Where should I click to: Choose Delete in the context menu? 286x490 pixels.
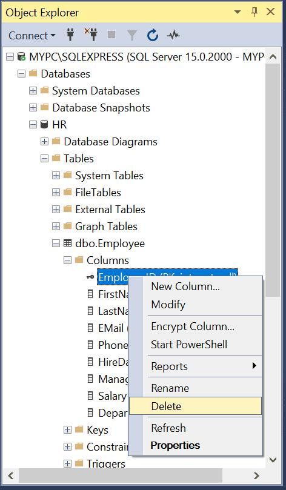point(195,406)
